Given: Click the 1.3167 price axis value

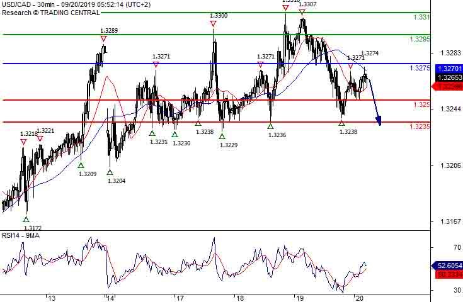Looking at the screenshot, I should (x=450, y=221).
